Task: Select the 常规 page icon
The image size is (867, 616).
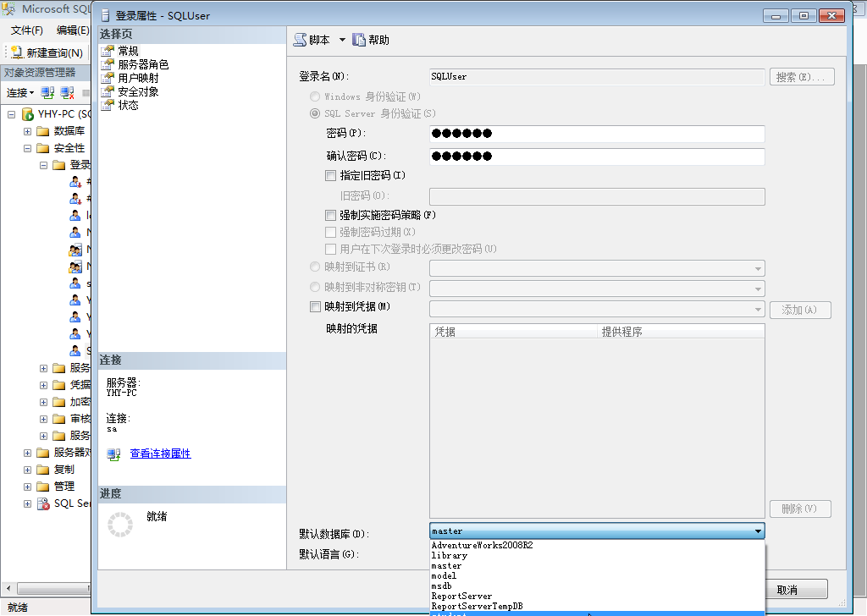Action: pyautogui.click(x=108, y=52)
